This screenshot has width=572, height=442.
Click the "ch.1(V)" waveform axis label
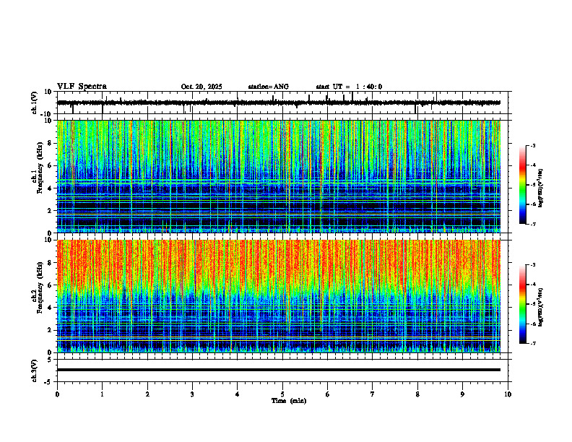(35, 103)
